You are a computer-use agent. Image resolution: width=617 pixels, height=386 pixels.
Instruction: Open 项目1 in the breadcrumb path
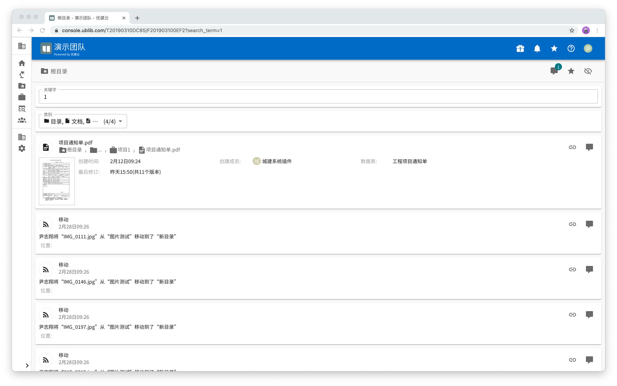click(120, 150)
